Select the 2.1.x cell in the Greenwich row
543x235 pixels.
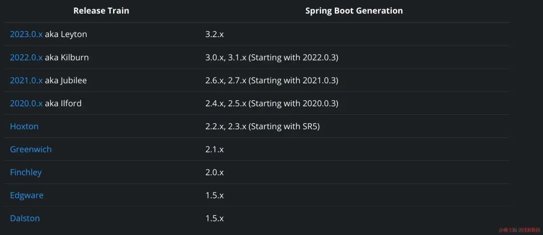(x=214, y=149)
